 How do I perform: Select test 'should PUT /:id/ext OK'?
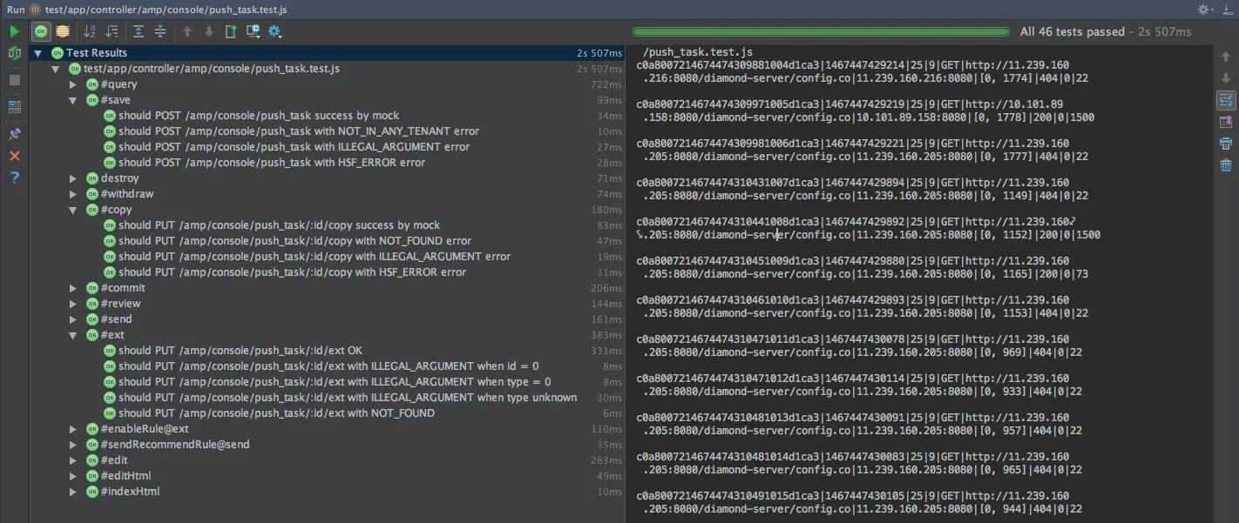click(x=240, y=351)
